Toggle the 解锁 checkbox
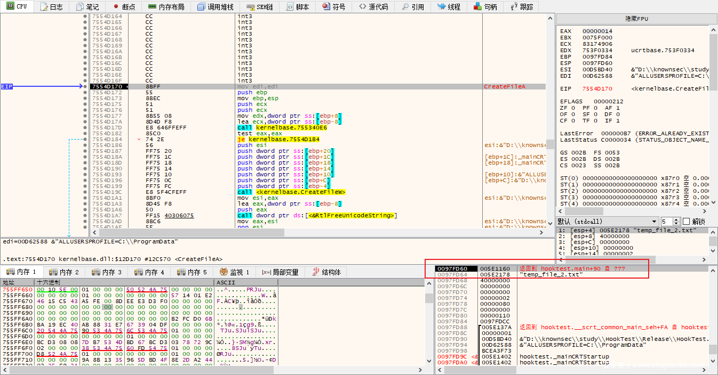The height and width of the screenshot is (375, 718). (687, 222)
